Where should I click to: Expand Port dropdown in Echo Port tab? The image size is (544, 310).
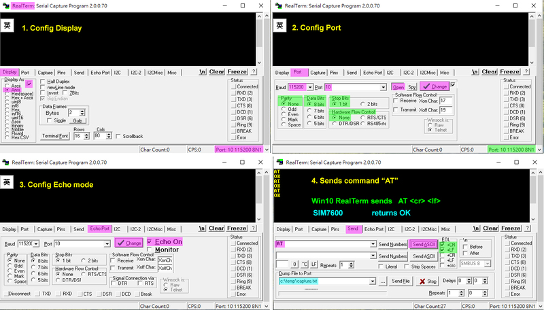[107, 244]
